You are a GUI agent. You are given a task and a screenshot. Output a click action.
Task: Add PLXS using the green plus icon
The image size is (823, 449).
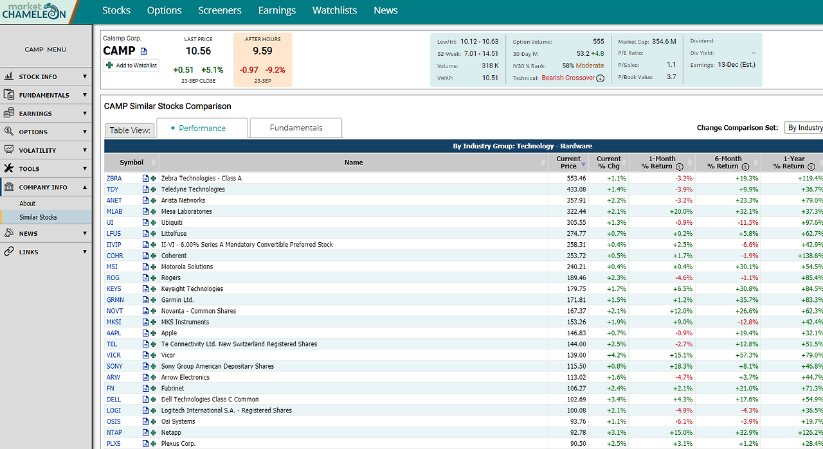point(154,444)
